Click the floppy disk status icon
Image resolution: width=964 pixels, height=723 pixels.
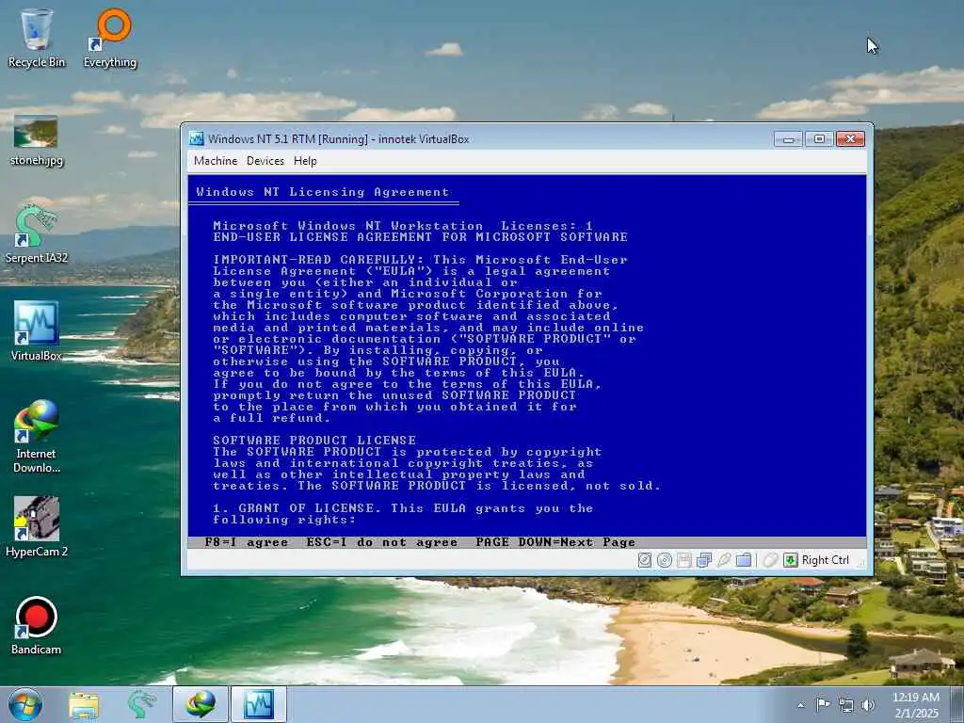(x=683, y=560)
